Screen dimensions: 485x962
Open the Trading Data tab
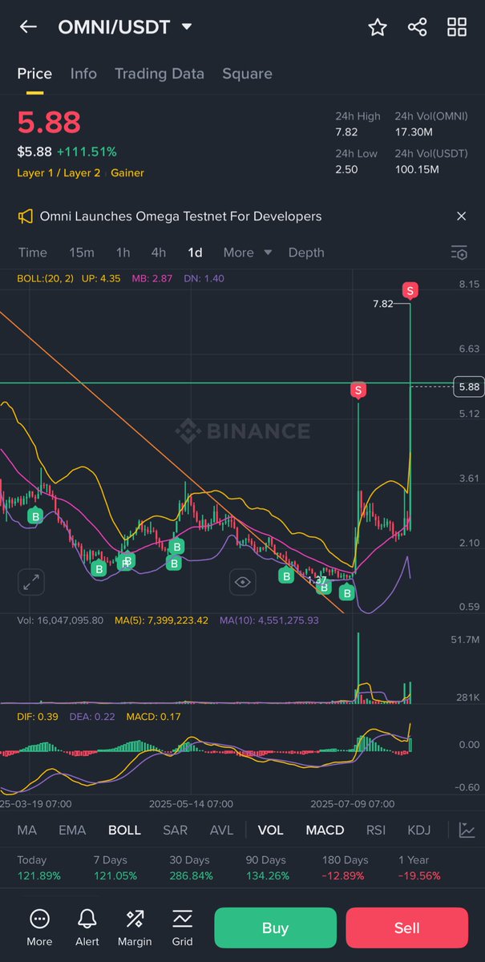(160, 74)
